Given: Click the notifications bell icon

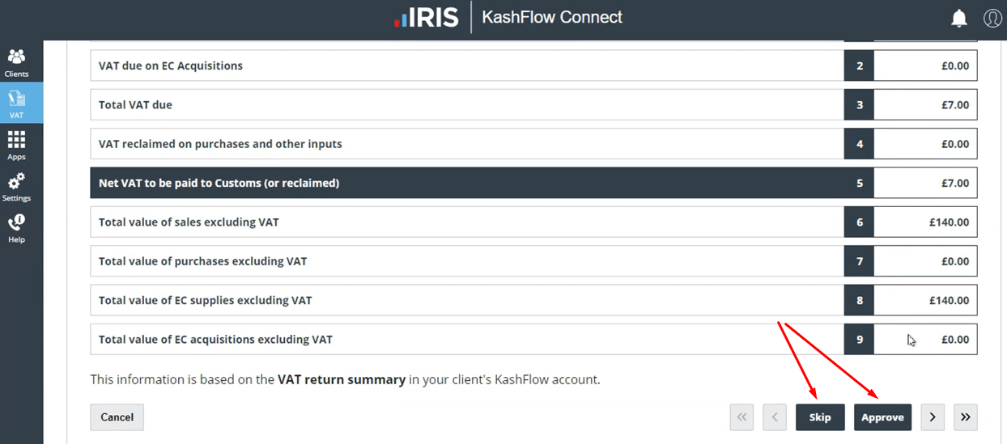Looking at the screenshot, I should (x=959, y=18).
